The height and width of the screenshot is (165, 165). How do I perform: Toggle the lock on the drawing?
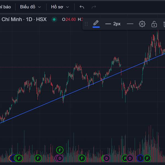coord(154,24)
